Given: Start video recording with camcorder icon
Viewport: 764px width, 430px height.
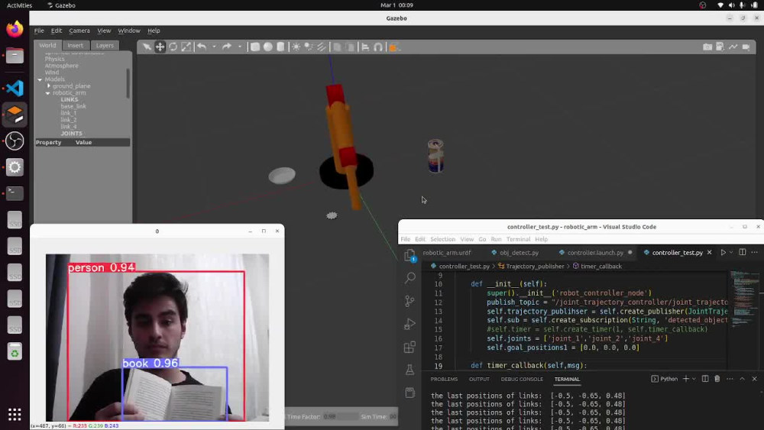Looking at the screenshot, I should [x=746, y=47].
